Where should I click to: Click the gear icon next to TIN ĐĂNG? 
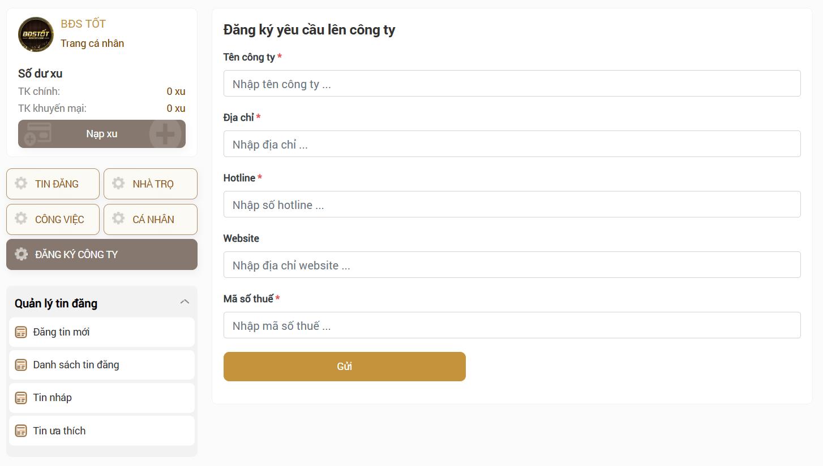click(x=21, y=184)
